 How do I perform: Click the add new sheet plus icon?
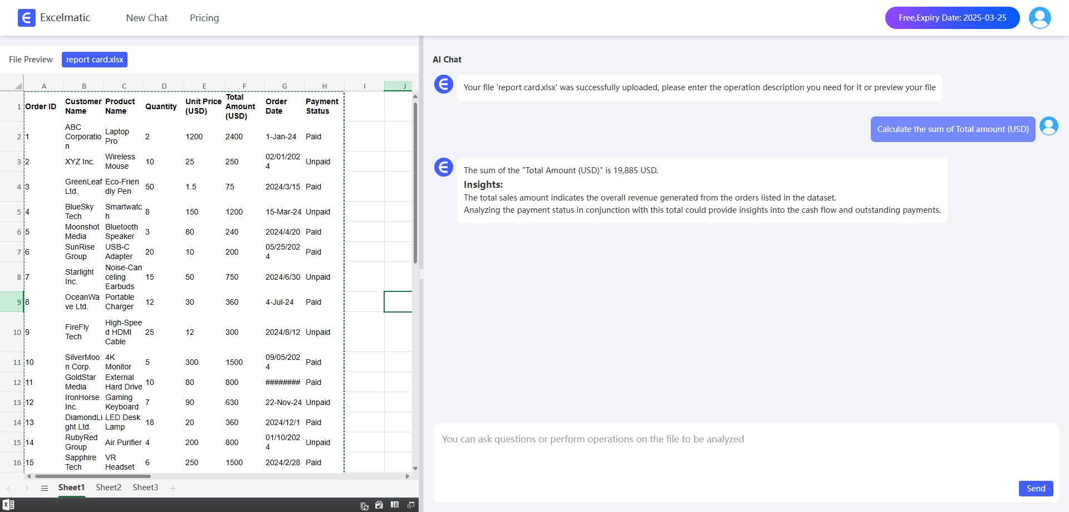(x=173, y=488)
